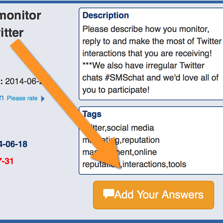Select the 'social media' tag text
The width and height of the screenshot is (223, 223).
(x=130, y=128)
